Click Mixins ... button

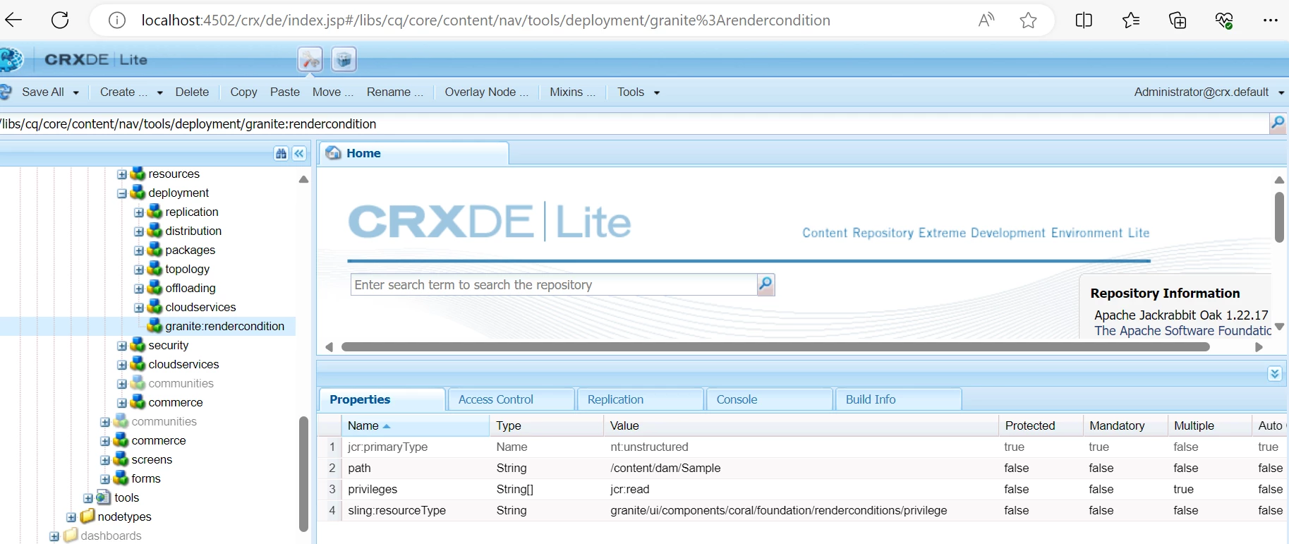(x=572, y=92)
